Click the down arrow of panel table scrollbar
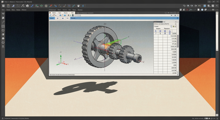Screen dimensions: 220x120 coord(178,73)
